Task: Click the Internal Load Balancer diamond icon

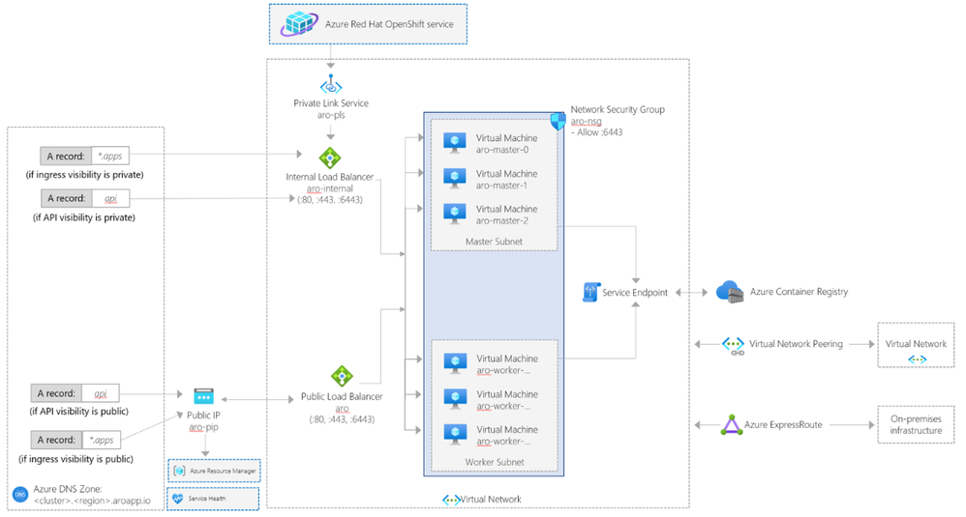Action: tap(330, 158)
